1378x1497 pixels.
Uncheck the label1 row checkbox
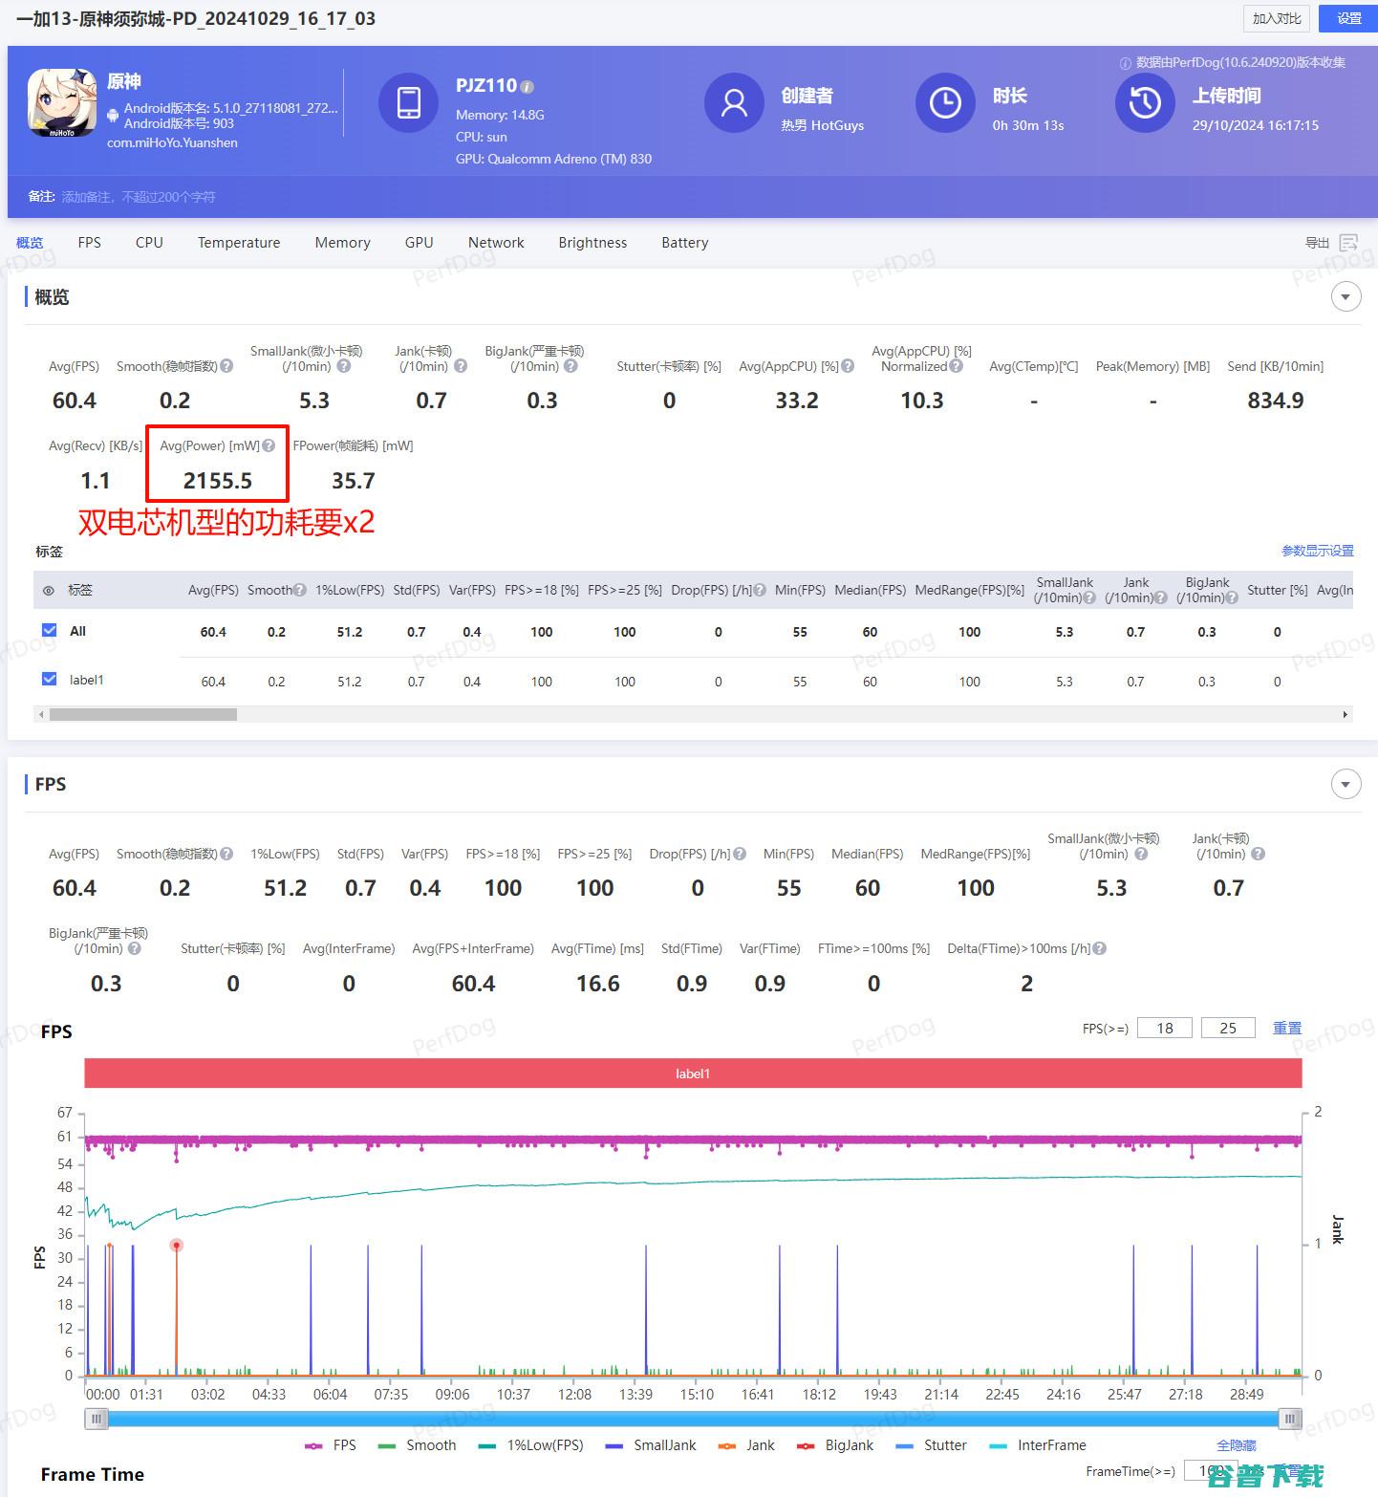tap(49, 679)
